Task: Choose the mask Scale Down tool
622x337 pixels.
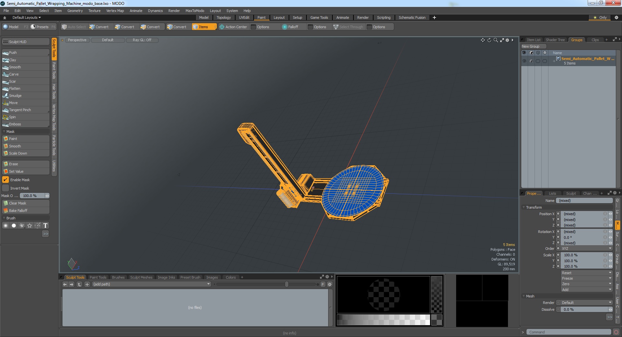Action: click(x=25, y=153)
